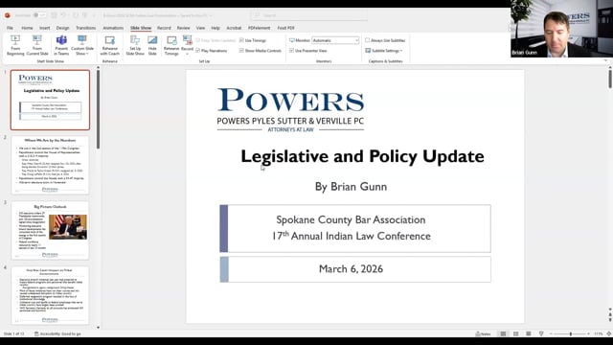Viewport: 613px width, 345px height.
Task: Open the Help tab
Action: coord(216,28)
